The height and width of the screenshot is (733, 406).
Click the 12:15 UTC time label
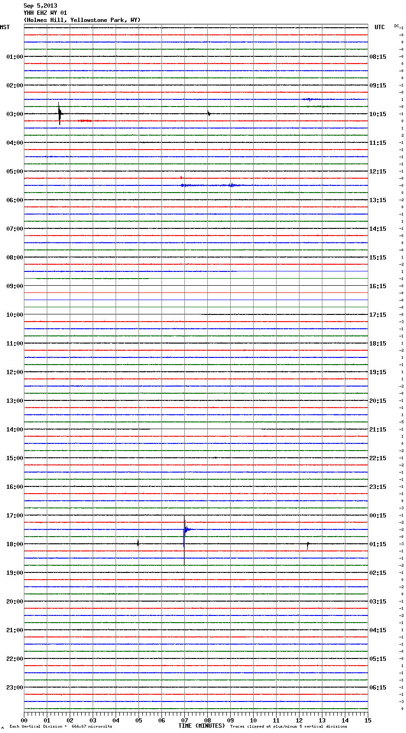pos(378,172)
